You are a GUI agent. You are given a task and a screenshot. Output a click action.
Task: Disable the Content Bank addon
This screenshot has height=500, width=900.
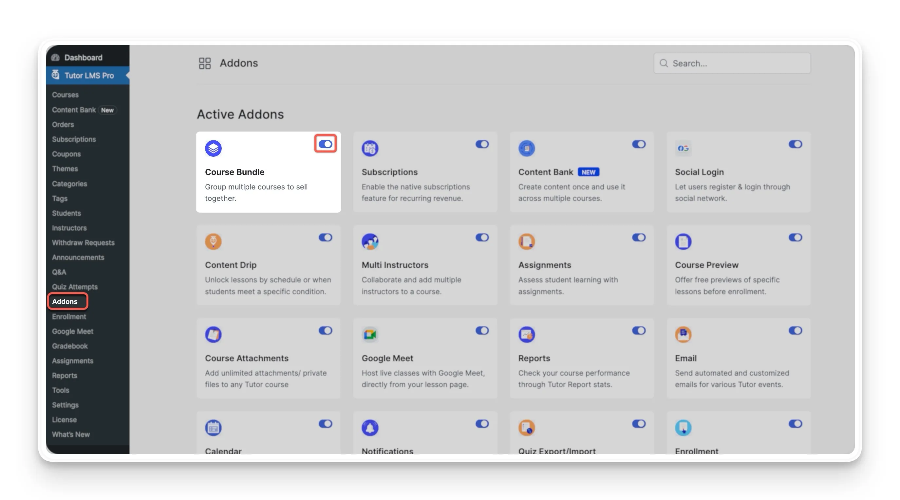638,144
